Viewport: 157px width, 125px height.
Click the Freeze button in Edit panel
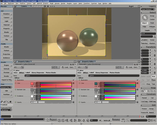click(144, 109)
